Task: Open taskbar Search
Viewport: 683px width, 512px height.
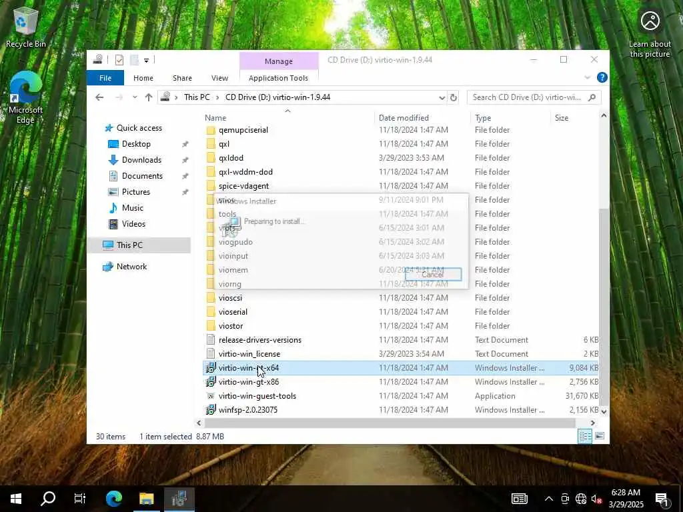Action: click(48, 498)
